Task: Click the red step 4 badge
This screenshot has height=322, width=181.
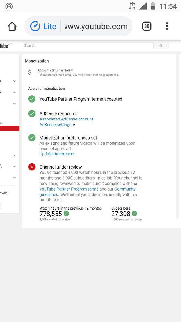Action: 32,167
